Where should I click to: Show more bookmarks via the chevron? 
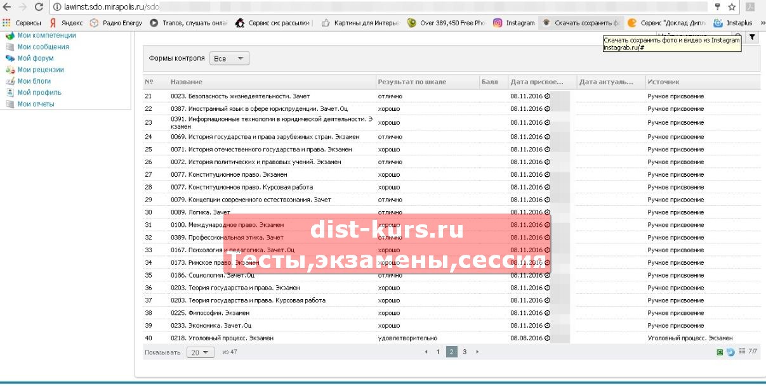pos(759,23)
